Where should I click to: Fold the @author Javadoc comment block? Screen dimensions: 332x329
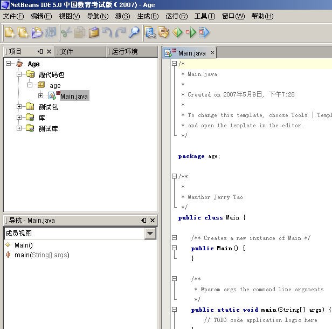(x=174, y=176)
